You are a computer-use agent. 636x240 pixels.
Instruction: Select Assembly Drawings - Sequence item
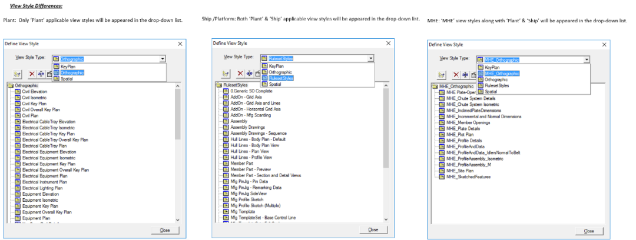pos(259,134)
